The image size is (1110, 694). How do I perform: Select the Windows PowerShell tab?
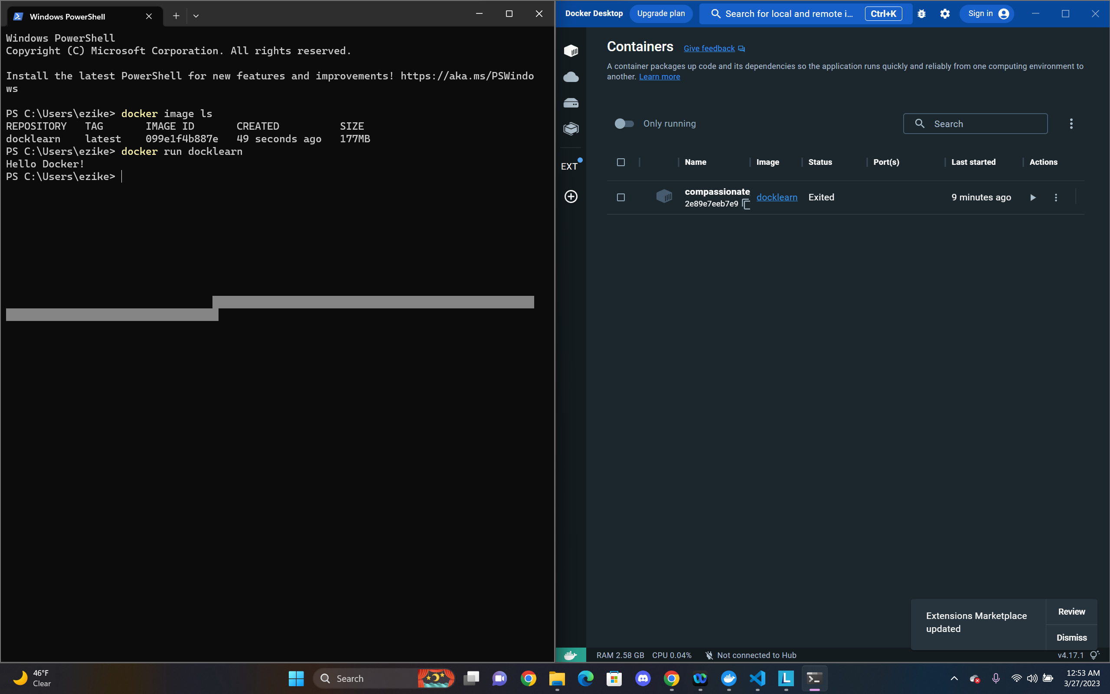[68, 16]
